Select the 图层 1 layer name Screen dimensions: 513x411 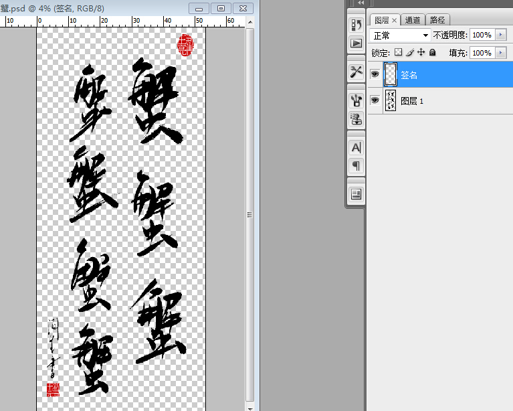(x=411, y=101)
